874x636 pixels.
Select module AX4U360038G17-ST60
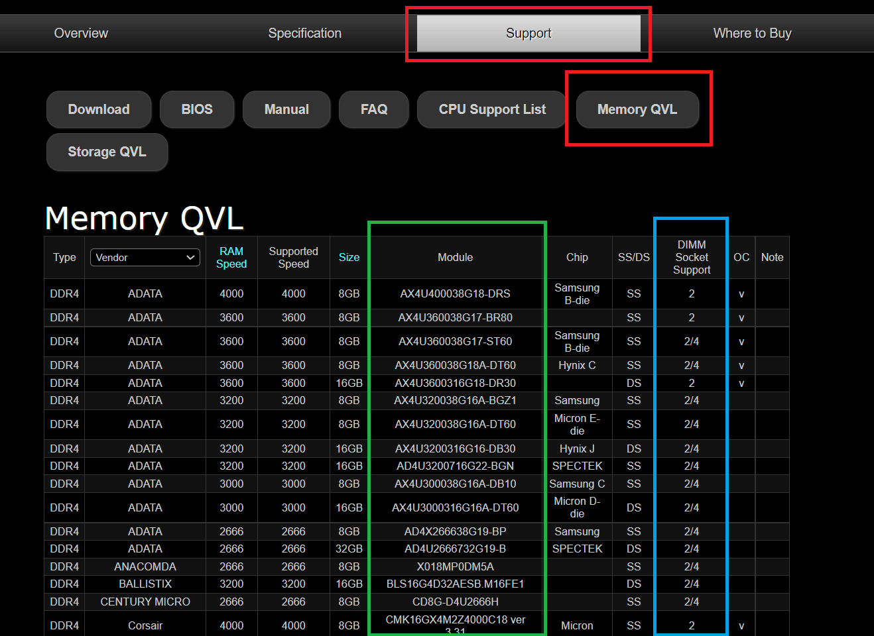(455, 341)
